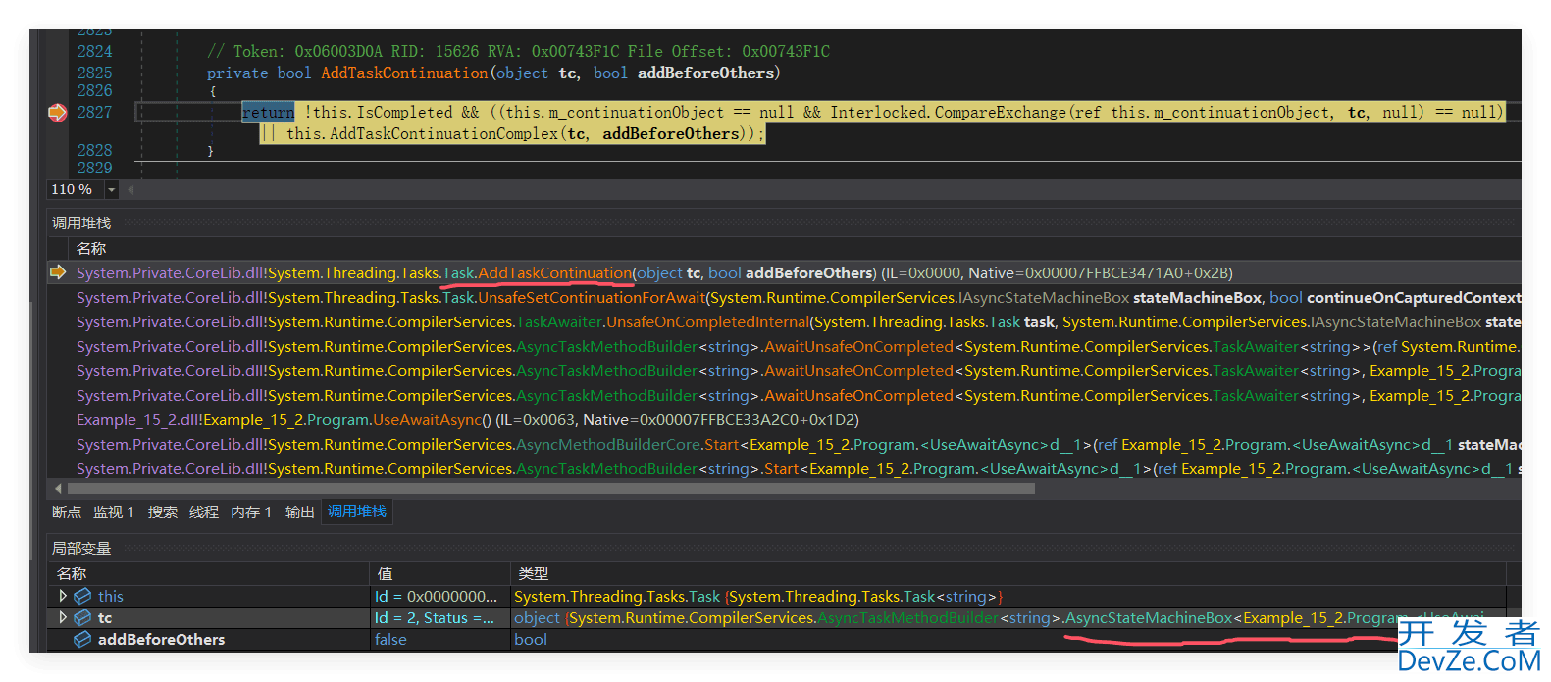Click the 局部变量 panel title
The width and height of the screenshot is (1551, 682).
tap(81, 548)
